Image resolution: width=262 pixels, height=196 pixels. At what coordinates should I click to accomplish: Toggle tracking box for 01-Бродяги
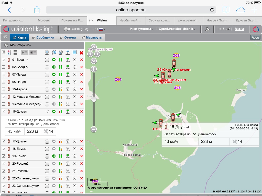(47, 60)
